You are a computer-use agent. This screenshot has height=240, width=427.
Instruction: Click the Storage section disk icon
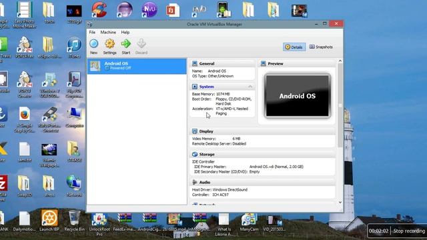pyautogui.click(x=195, y=154)
